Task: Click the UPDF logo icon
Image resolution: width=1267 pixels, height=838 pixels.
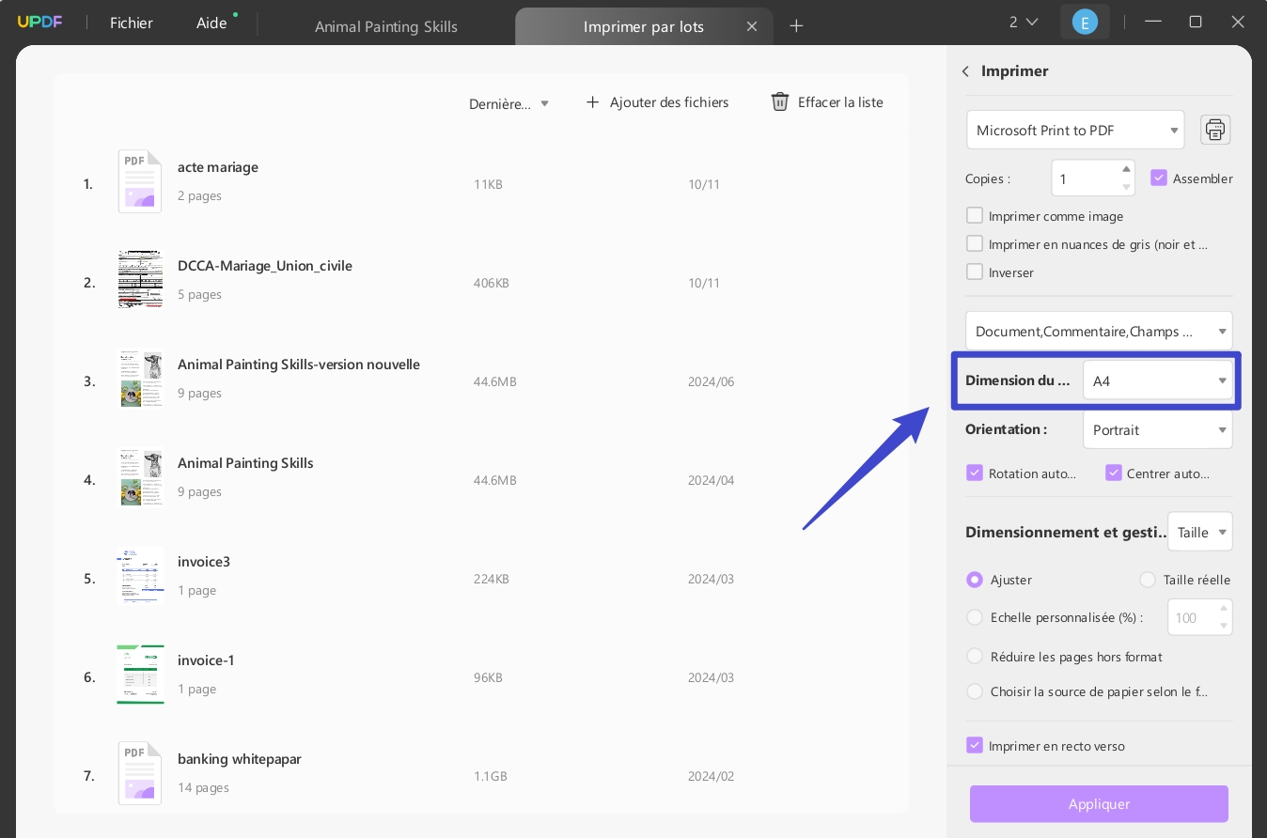Action: (x=39, y=23)
